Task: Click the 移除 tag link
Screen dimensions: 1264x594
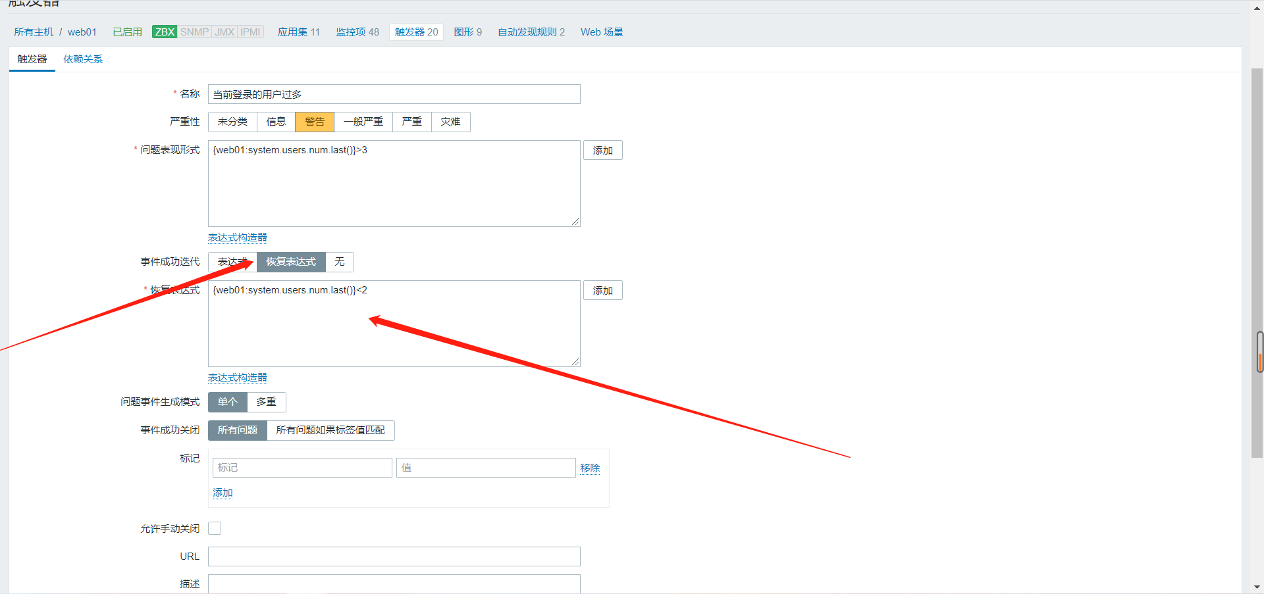Action: (x=590, y=468)
